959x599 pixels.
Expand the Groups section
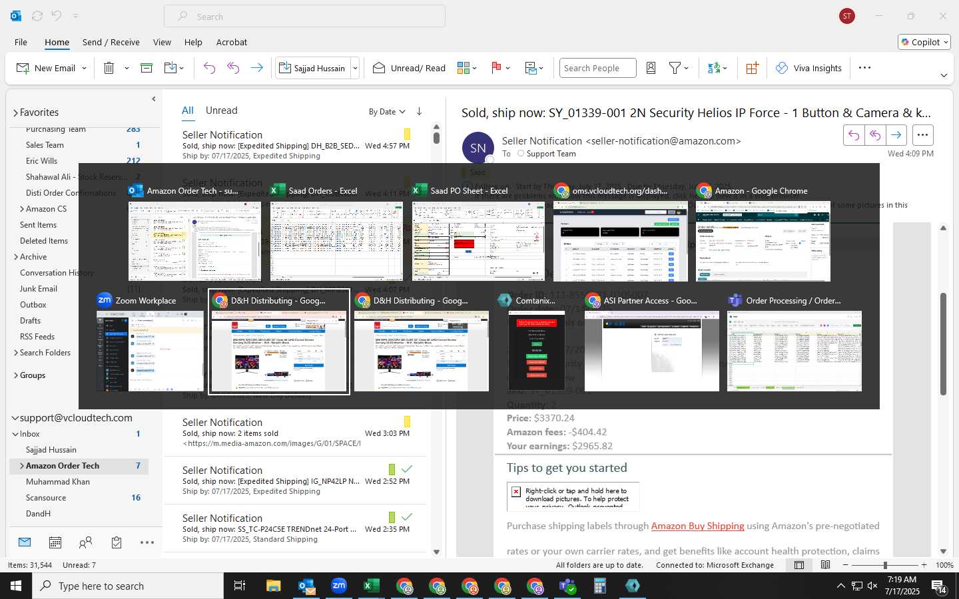click(x=16, y=375)
